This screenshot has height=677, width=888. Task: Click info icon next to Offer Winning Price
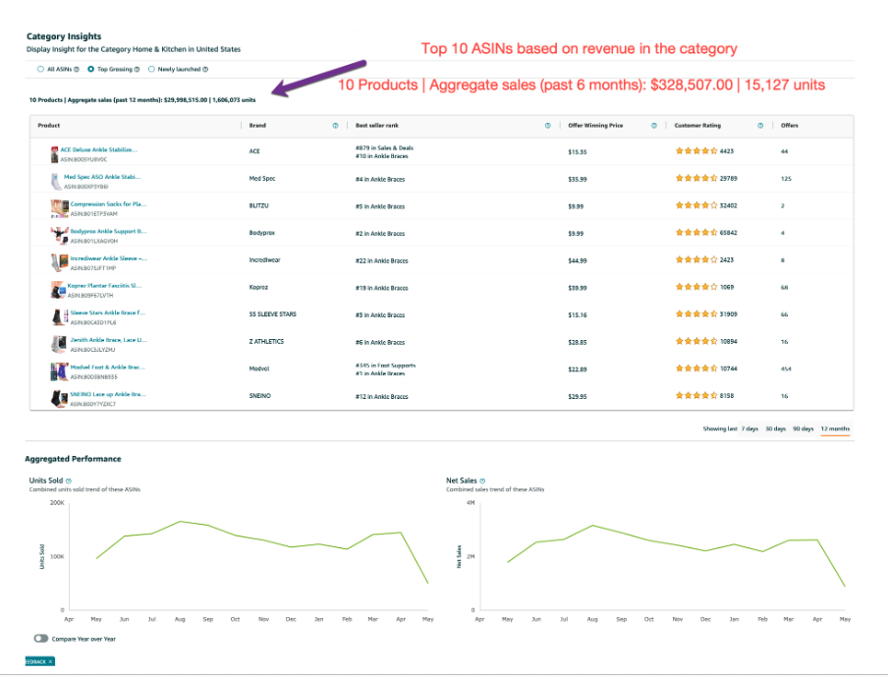651,126
